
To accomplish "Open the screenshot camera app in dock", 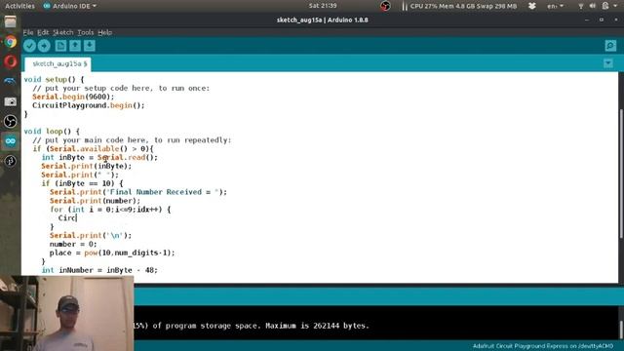I will pos(11,101).
